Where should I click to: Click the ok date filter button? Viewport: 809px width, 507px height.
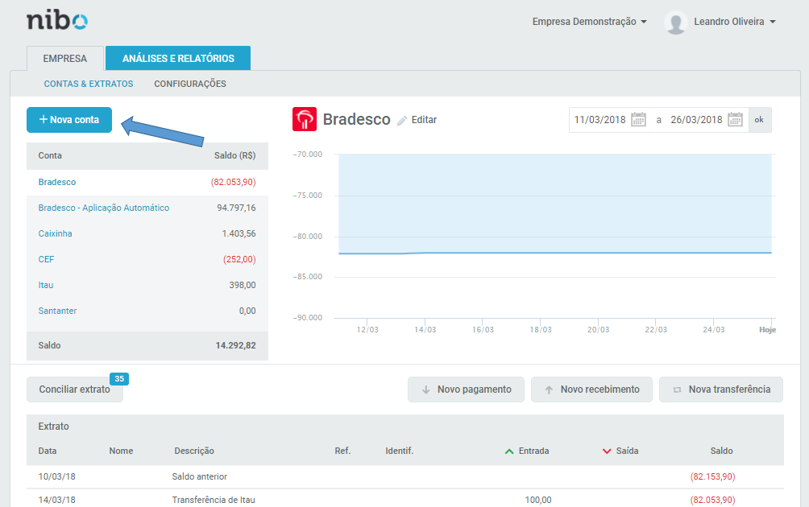(x=760, y=120)
